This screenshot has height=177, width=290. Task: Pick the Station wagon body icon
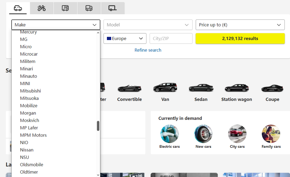(x=237, y=88)
